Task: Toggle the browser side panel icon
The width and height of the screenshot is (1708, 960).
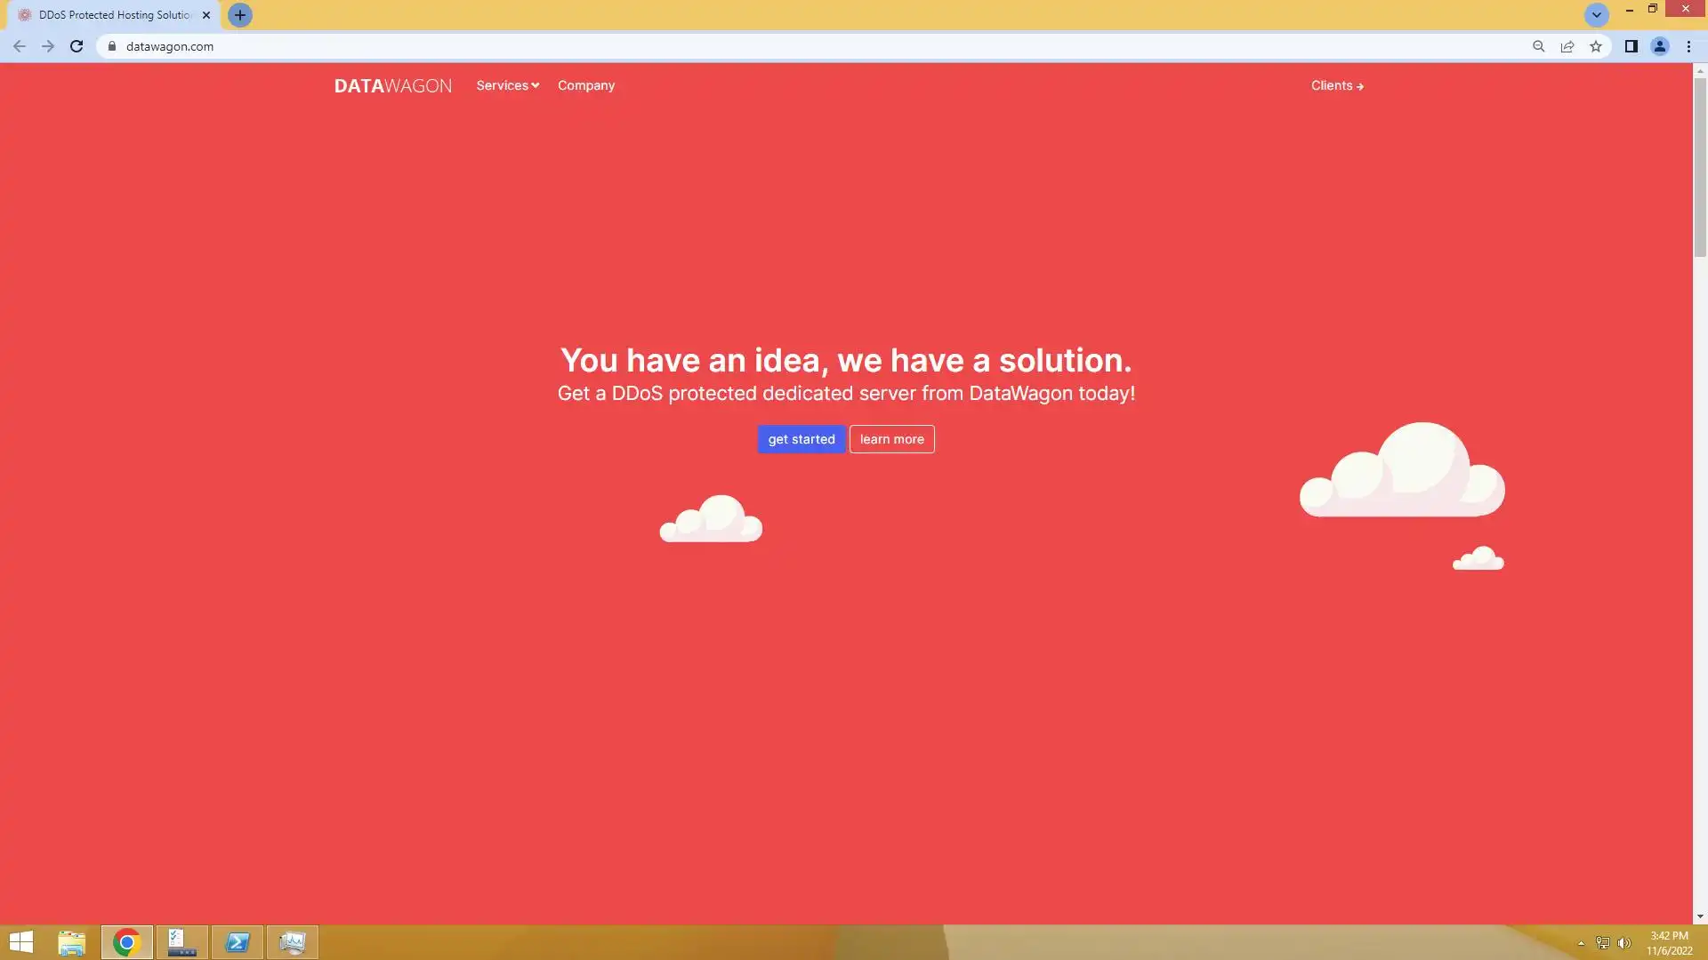Action: [1631, 46]
